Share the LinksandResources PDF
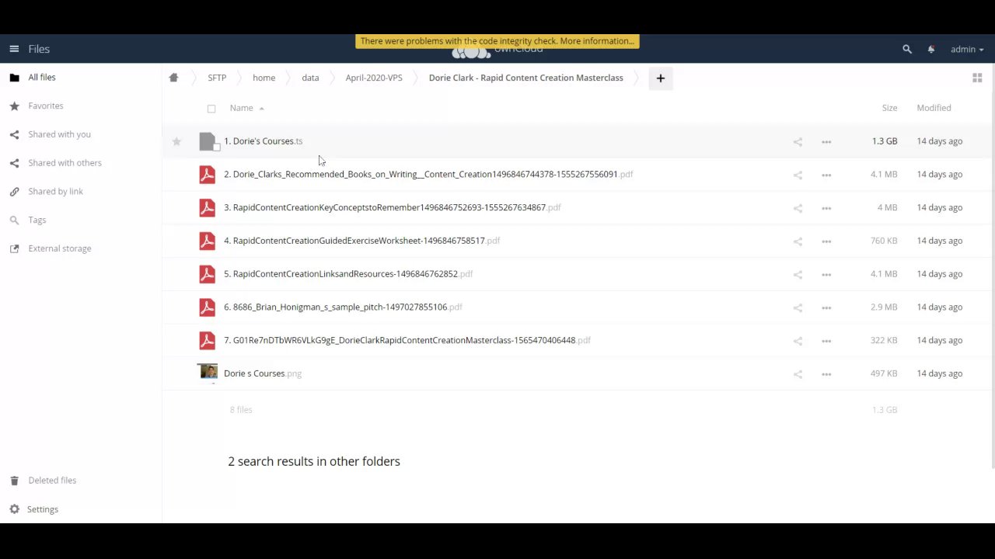This screenshot has height=559, width=995. tap(798, 275)
